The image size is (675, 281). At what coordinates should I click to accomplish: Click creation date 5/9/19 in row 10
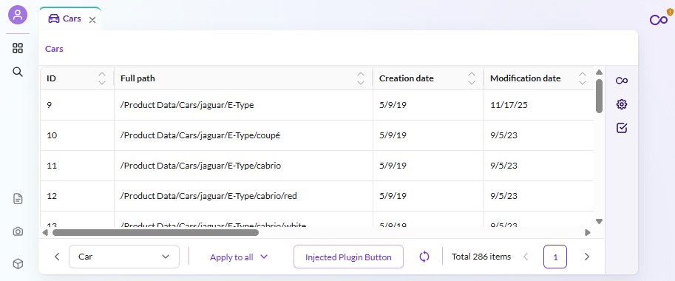click(393, 135)
